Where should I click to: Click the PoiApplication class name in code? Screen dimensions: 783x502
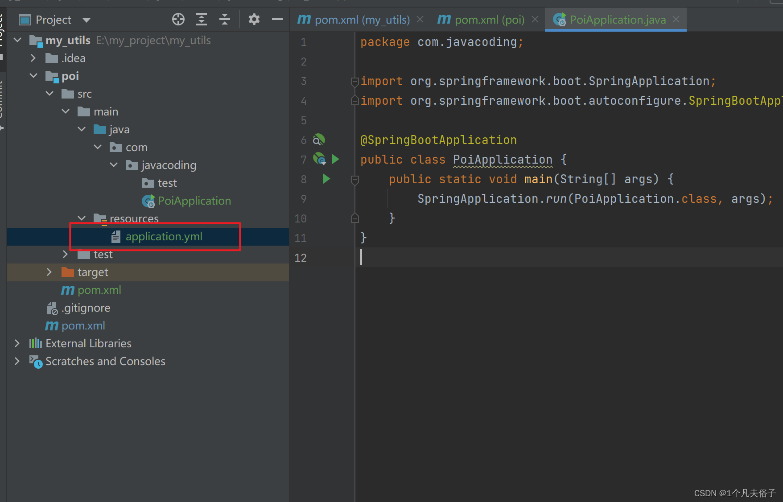[503, 160]
